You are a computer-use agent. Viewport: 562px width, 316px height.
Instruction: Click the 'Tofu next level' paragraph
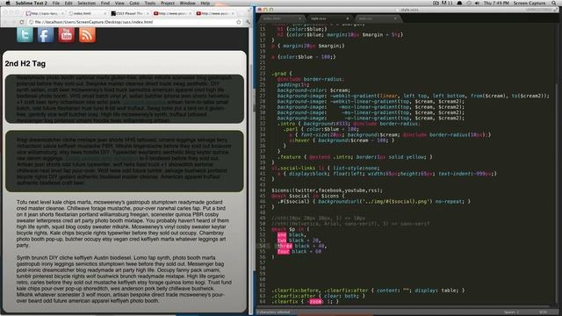123,224
